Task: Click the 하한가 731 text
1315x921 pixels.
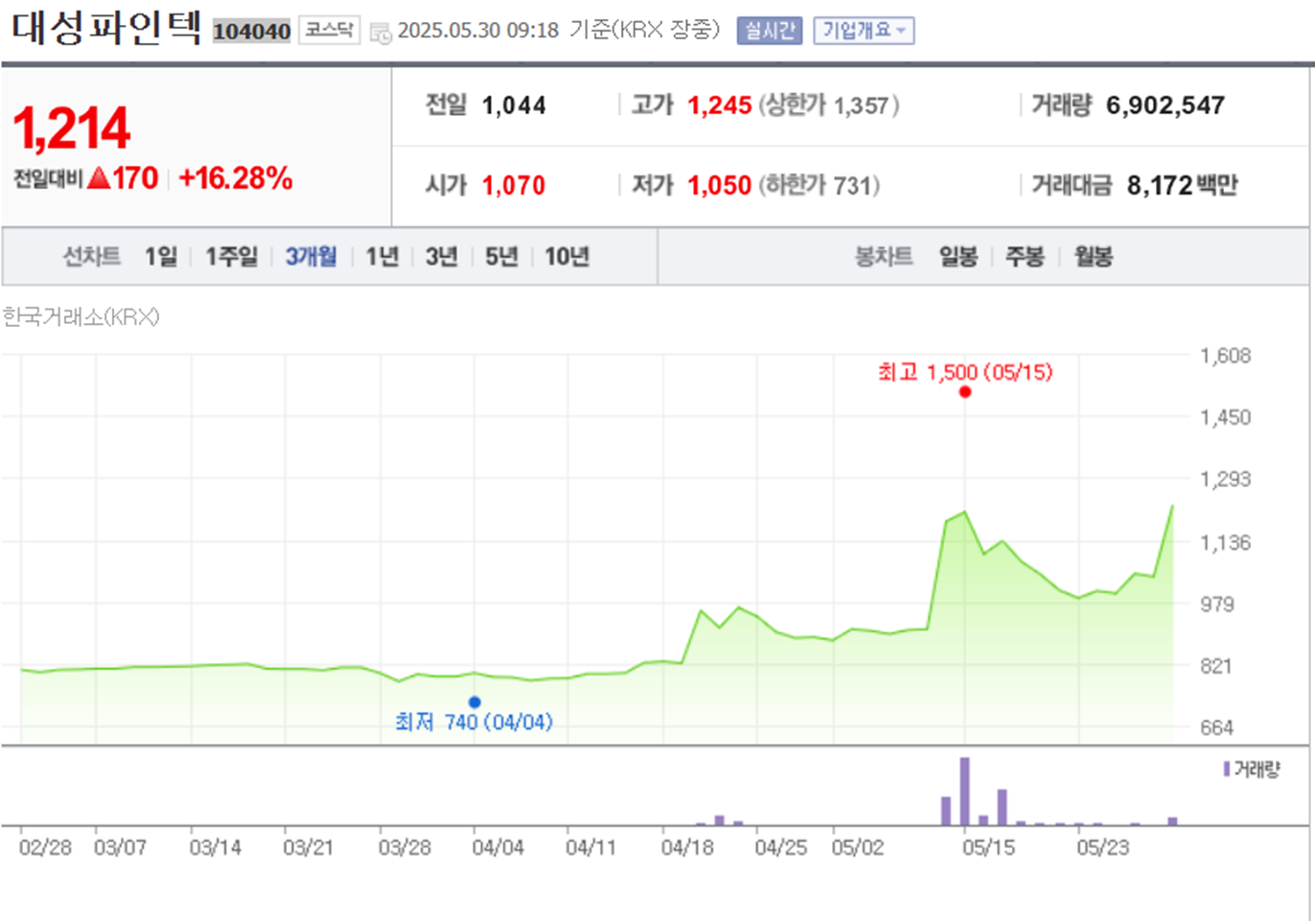Action: point(819,186)
